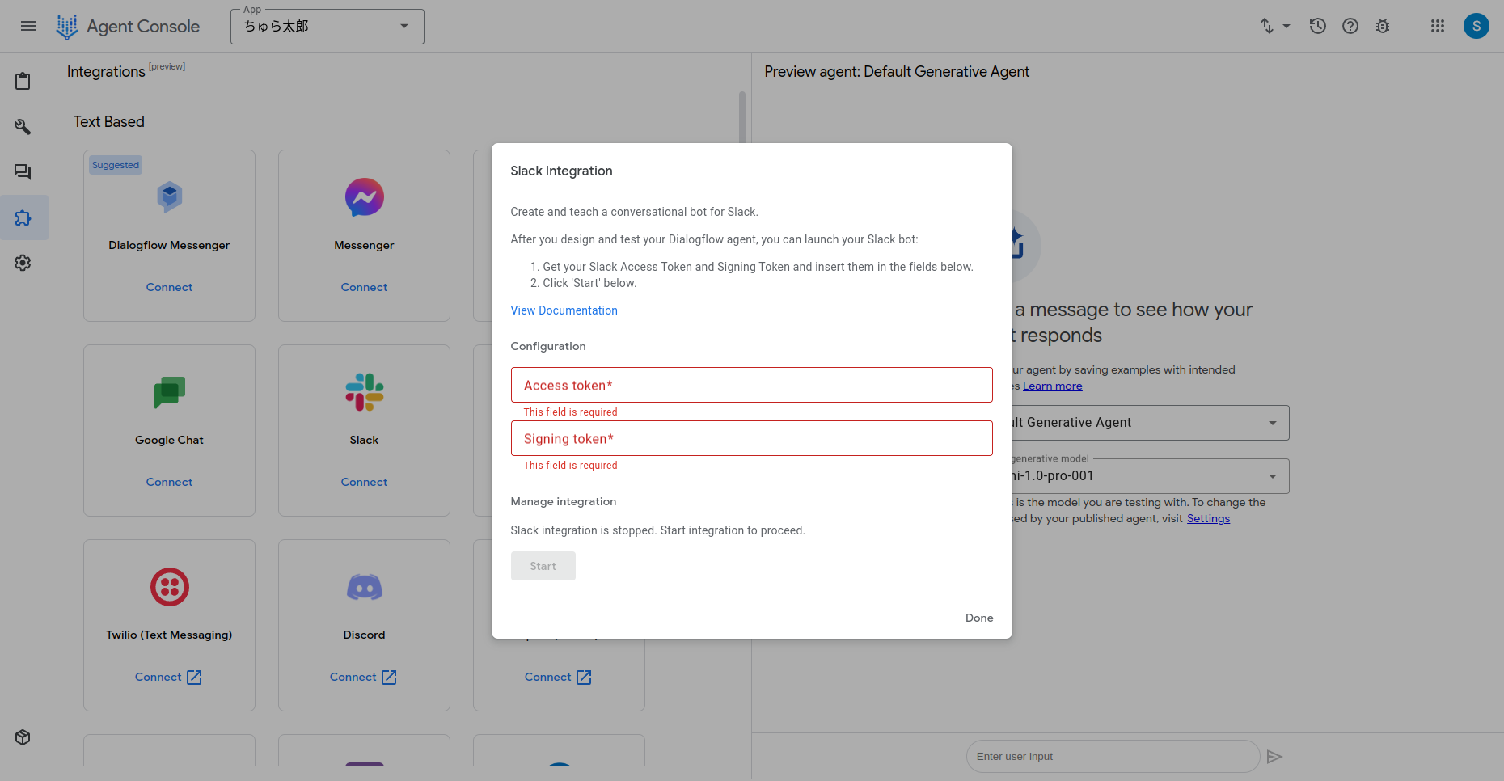Screen dimensions: 1504x781
Task: Open the Learn more link
Action: coord(1052,386)
